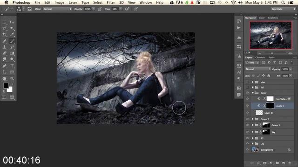Image resolution: width=298 pixels, height=167 pixels.
Task: Expand the Sky group
Action: coord(252,132)
